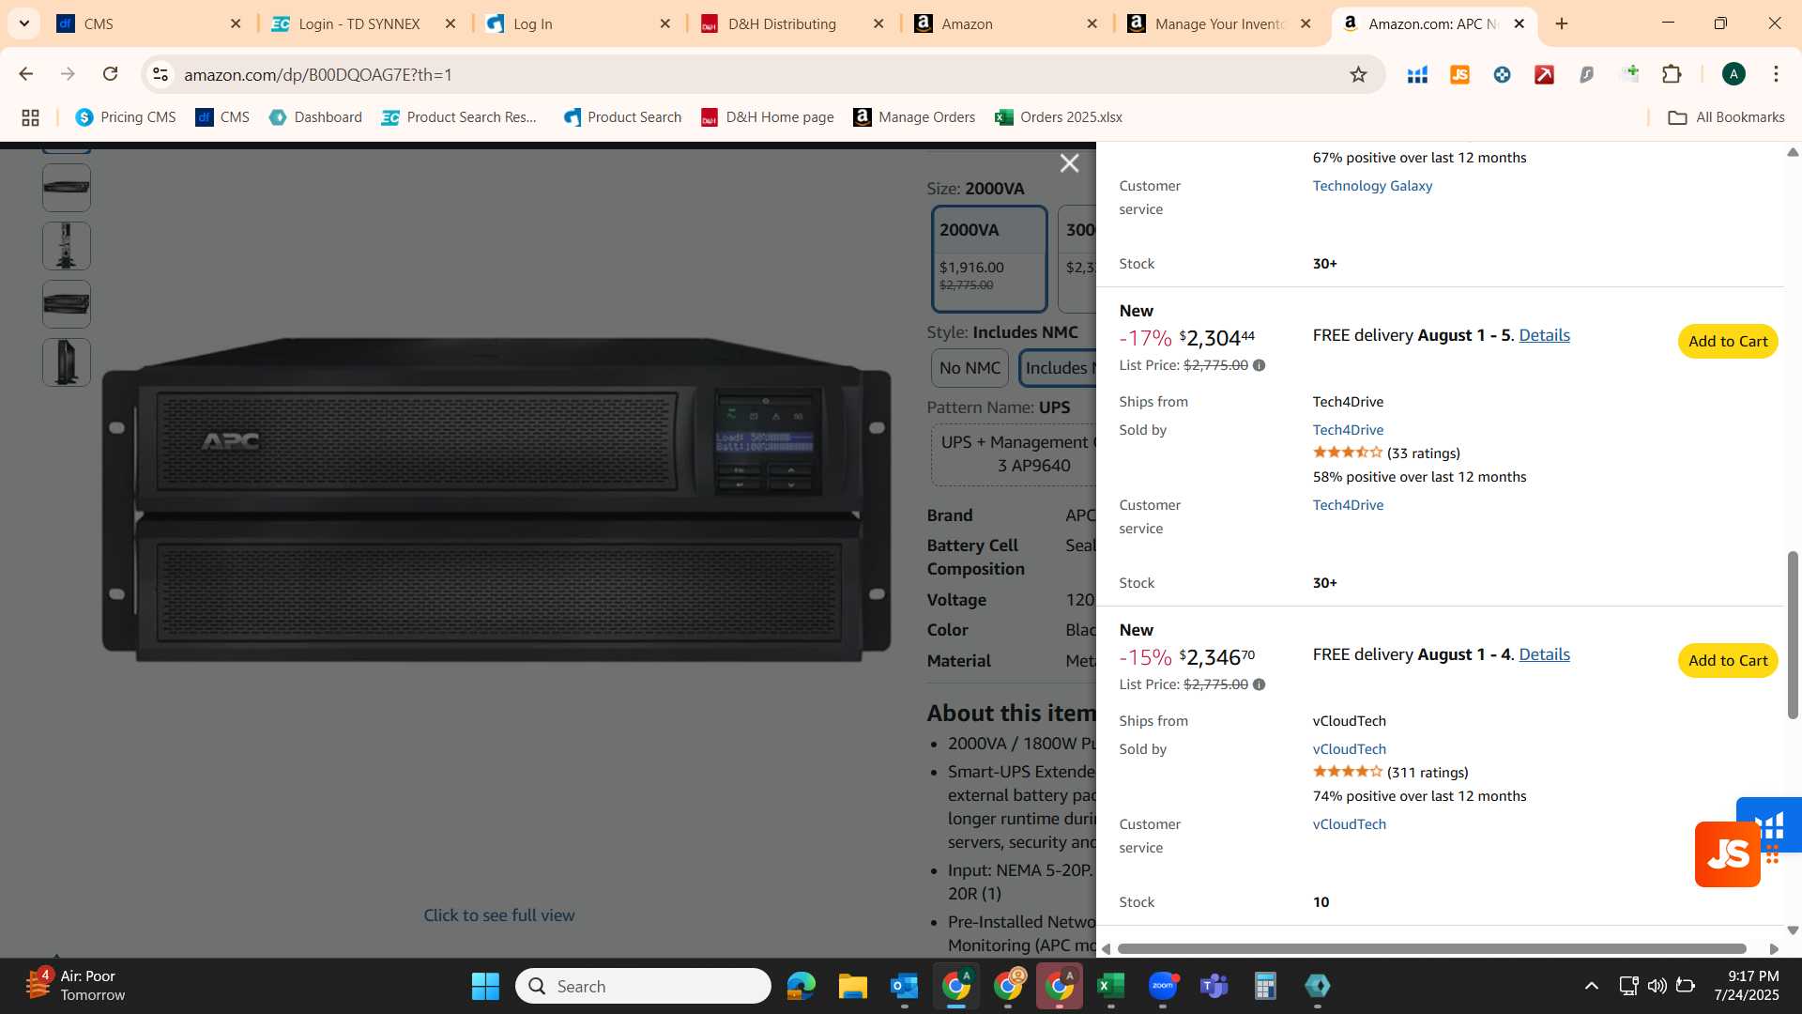Open volume control in system tray
The height and width of the screenshot is (1014, 1802).
click(x=1657, y=986)
